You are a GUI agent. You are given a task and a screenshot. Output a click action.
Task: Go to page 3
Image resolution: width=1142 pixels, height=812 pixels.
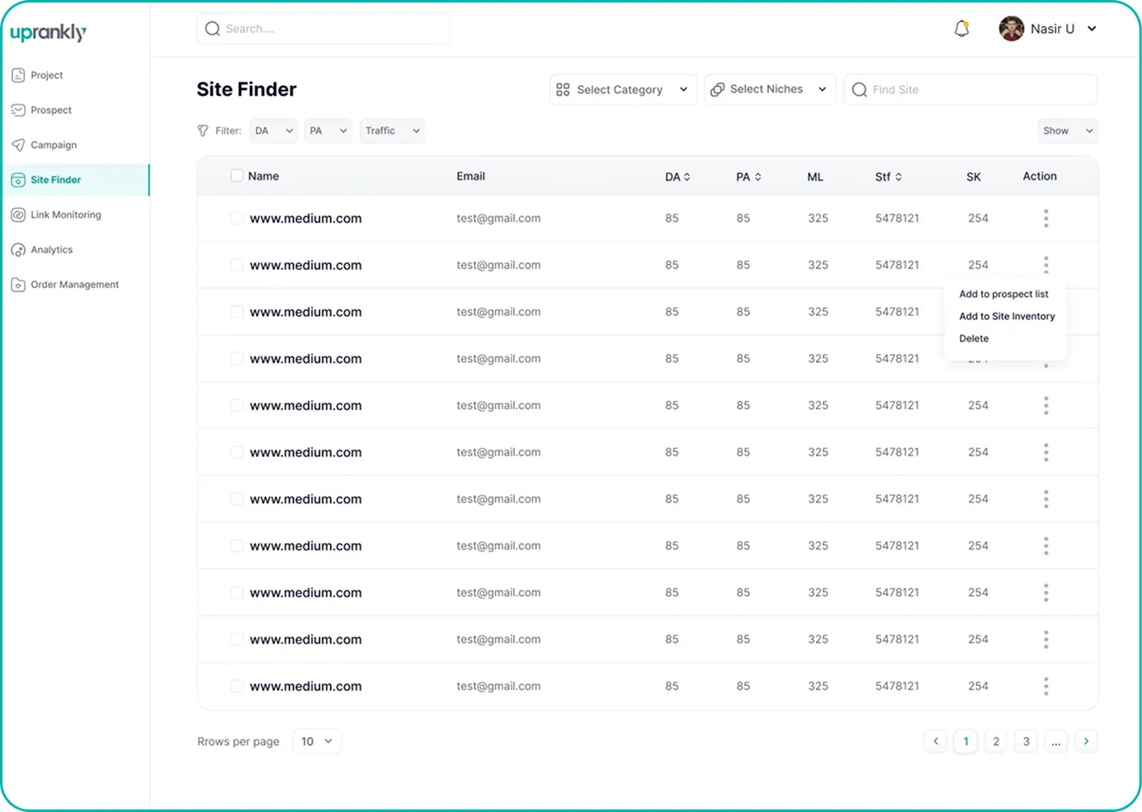point(1026,741)
